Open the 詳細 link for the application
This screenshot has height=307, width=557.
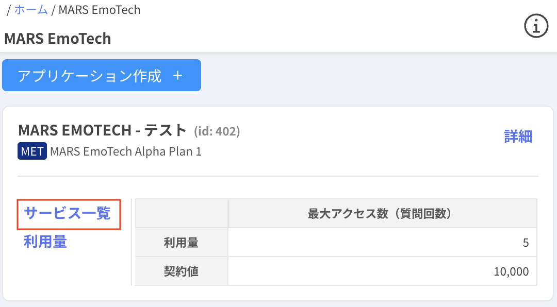[518, 137]
